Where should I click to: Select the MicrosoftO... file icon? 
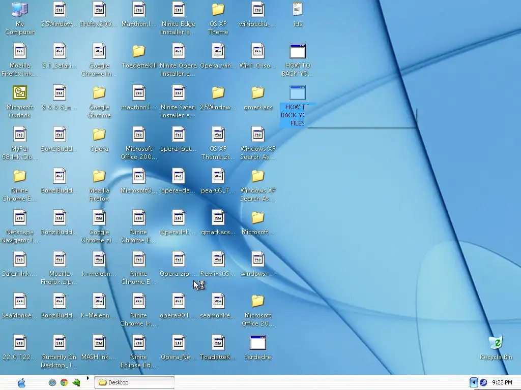tap(138, 176)
